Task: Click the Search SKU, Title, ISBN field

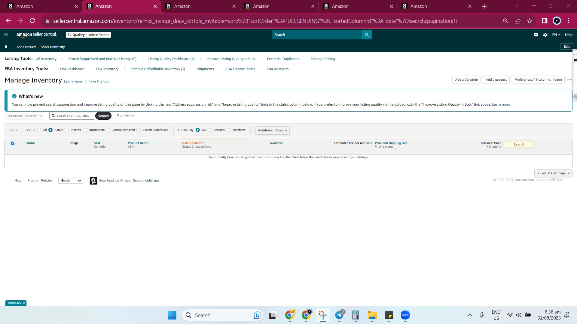Action: point(72,116)
